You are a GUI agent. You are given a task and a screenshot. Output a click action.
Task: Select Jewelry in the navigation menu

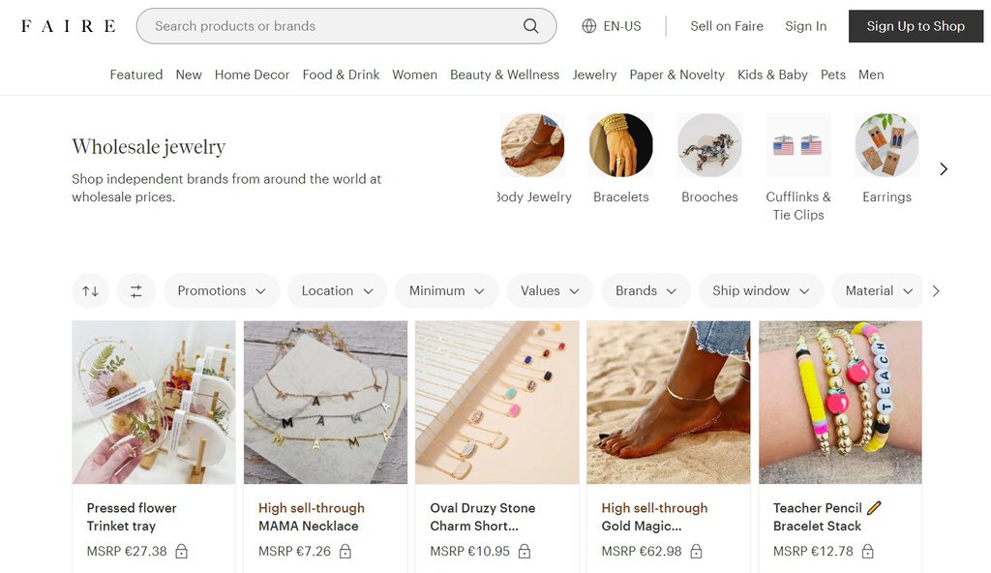click(593, 75)
